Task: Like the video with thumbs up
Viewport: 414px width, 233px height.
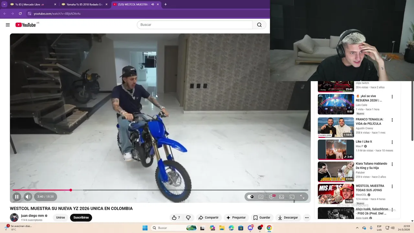Action: 176,217
